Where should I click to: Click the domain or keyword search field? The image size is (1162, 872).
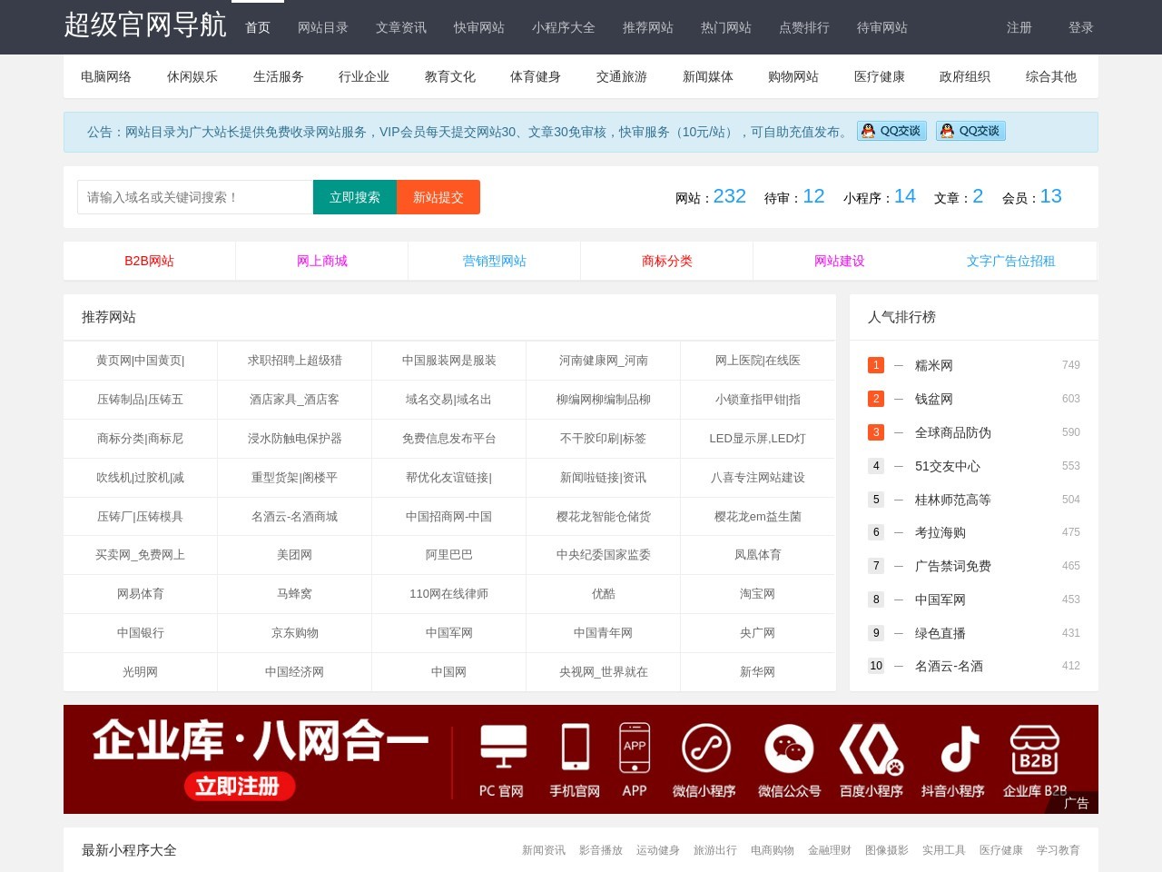pos(195,197)
